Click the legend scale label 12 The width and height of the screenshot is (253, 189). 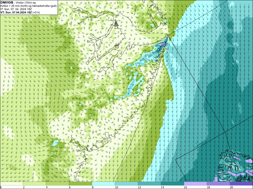[x=139, y=187]
